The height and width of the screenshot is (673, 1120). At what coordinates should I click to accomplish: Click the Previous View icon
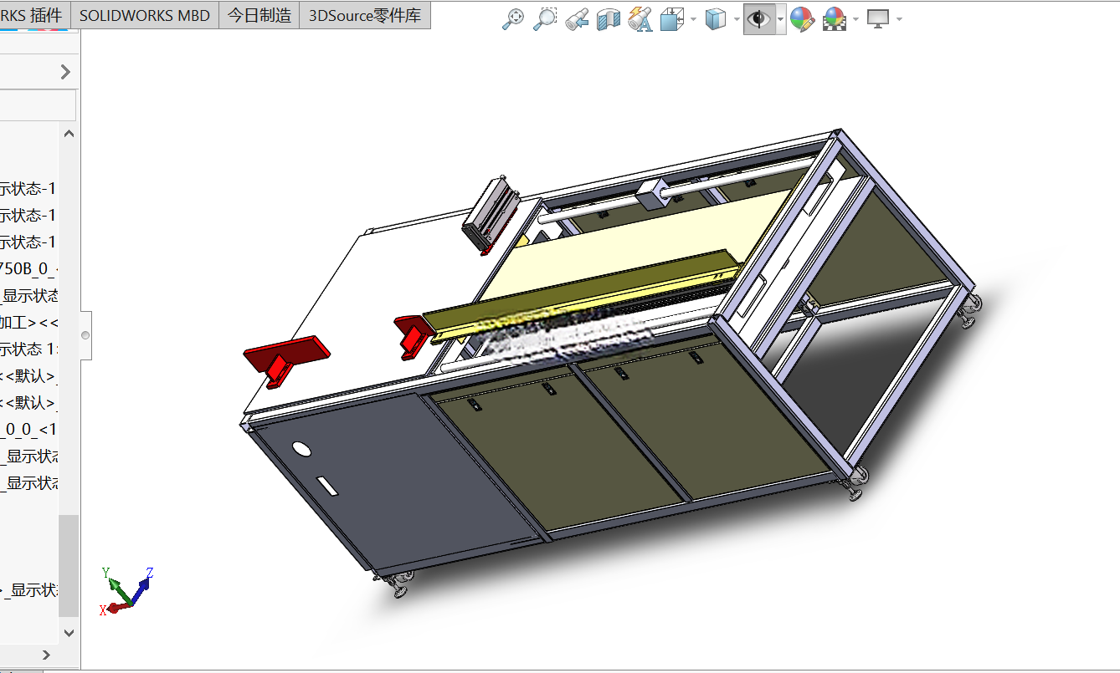point(577,19)
